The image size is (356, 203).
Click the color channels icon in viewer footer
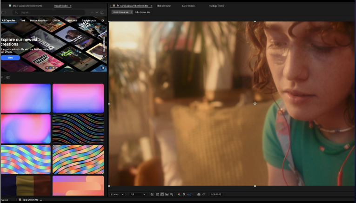coord(179,194)
